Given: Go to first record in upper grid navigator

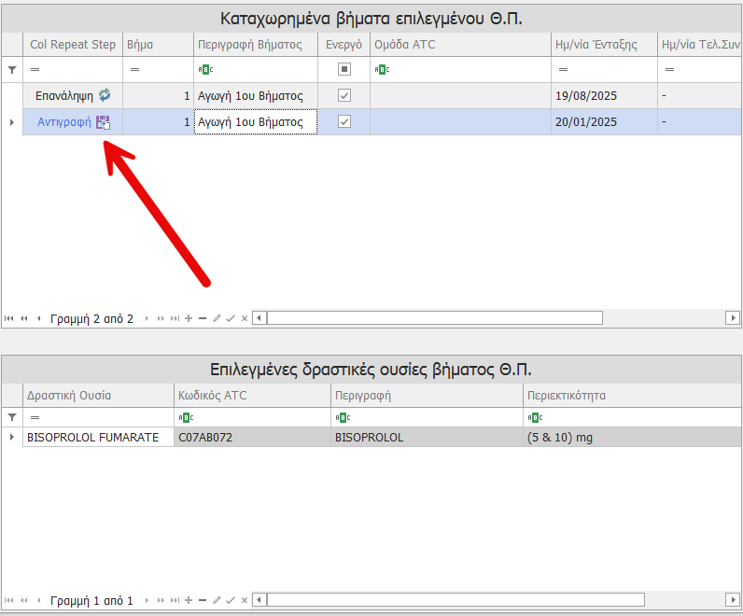Looking at the screenshot, I should tap(9, 318).
